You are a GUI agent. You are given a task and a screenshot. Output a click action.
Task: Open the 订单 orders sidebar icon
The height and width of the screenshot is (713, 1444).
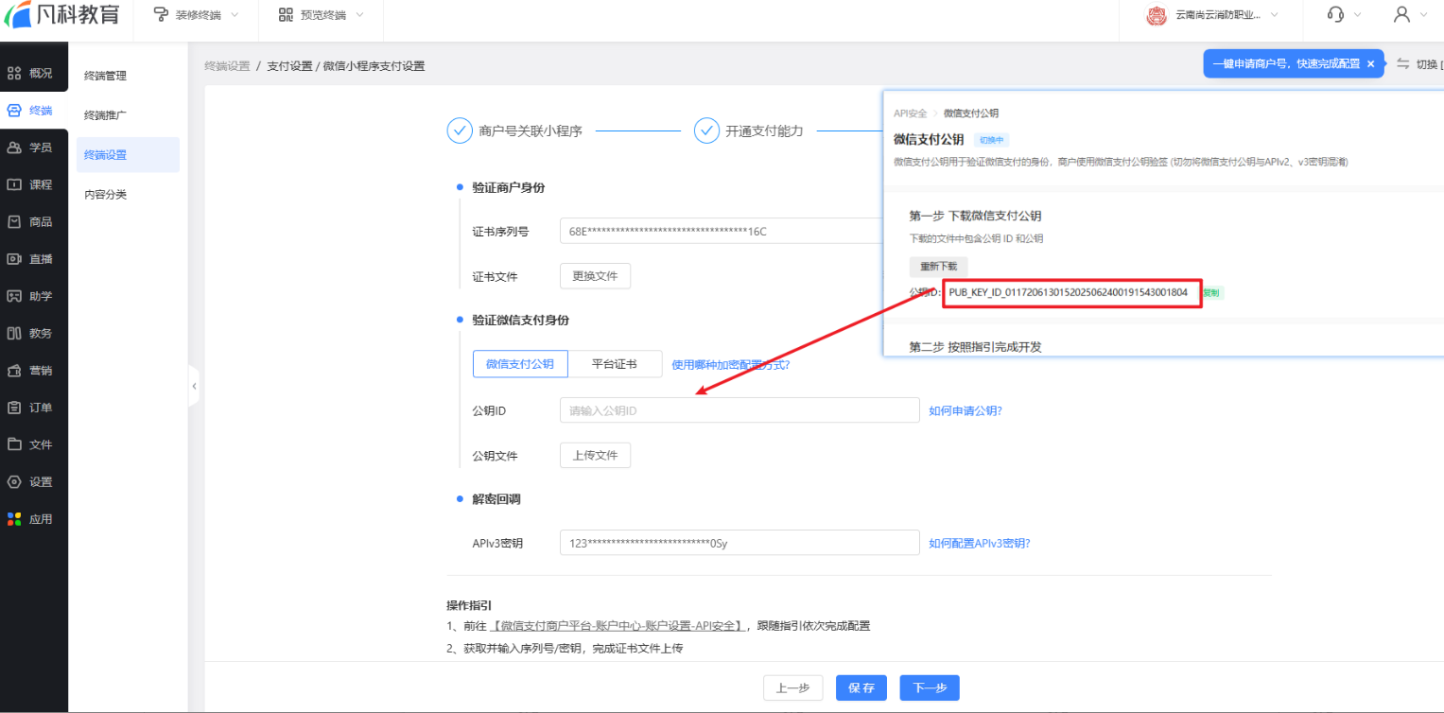point(14,408)
